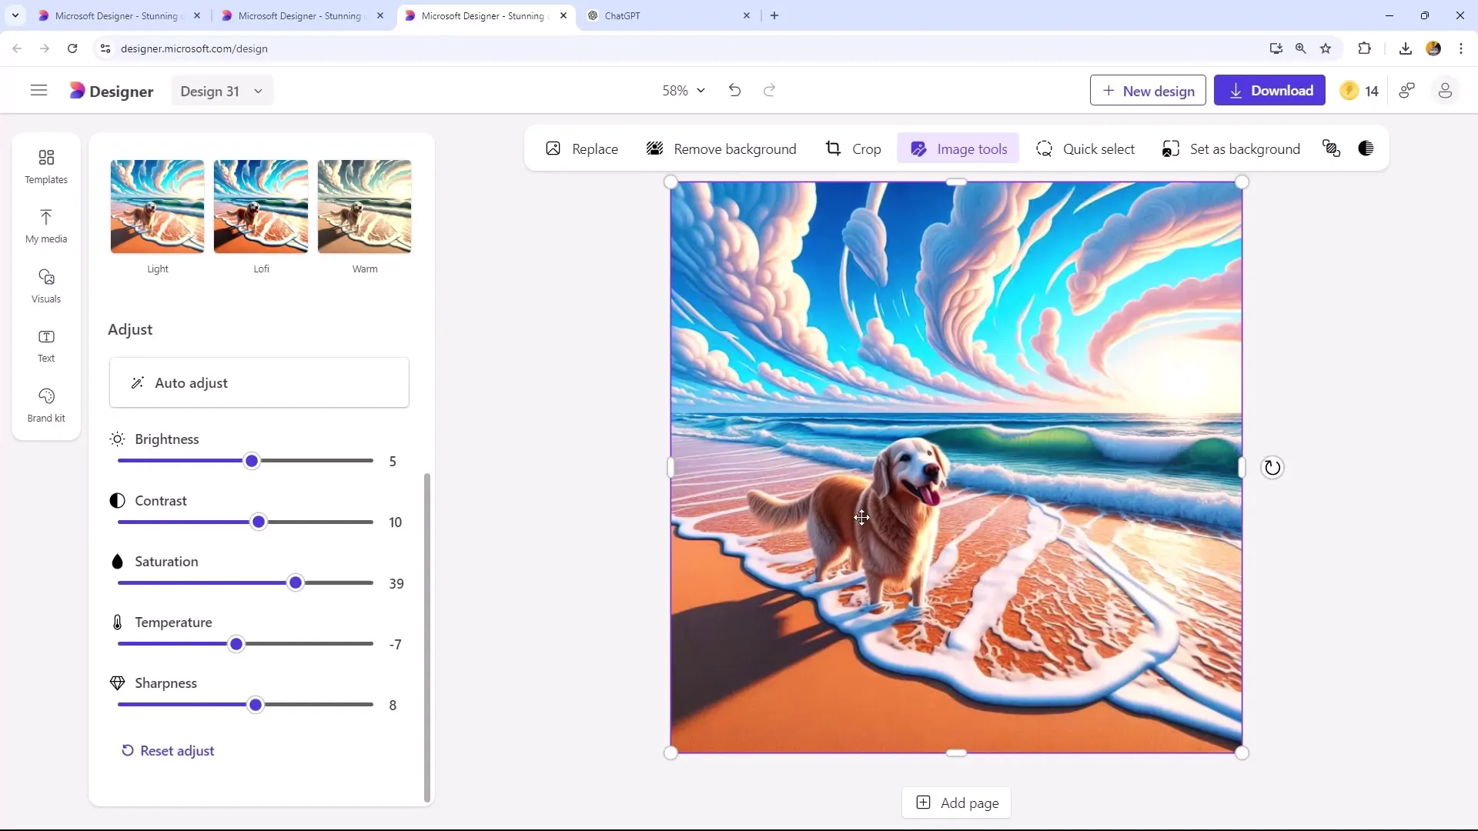1478x831 pixels.
Task: Open the Templates panel
Action: point(45,165)
